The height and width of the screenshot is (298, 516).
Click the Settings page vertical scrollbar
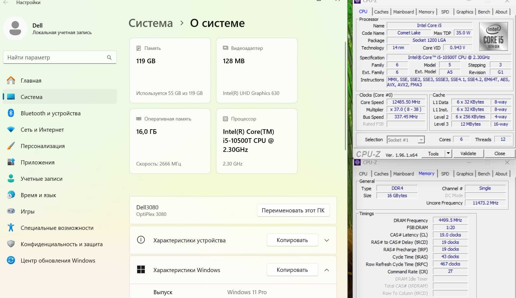point(345,95)
